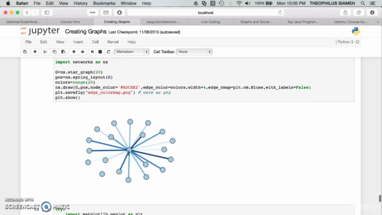
Task: Click the localhost address bar
Action: [x=206, y=13]
